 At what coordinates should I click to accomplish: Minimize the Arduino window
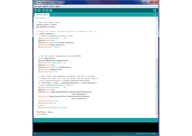pos(144,2)
